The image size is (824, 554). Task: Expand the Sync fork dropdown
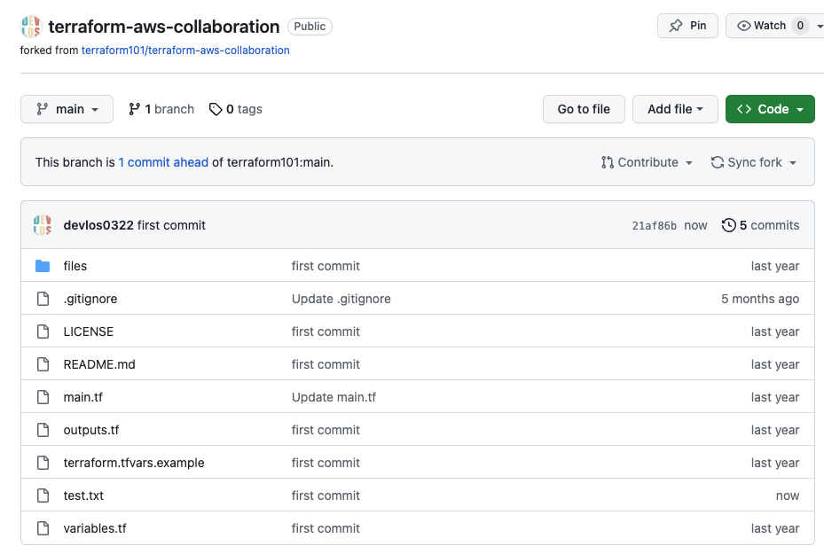coord(754,162)
